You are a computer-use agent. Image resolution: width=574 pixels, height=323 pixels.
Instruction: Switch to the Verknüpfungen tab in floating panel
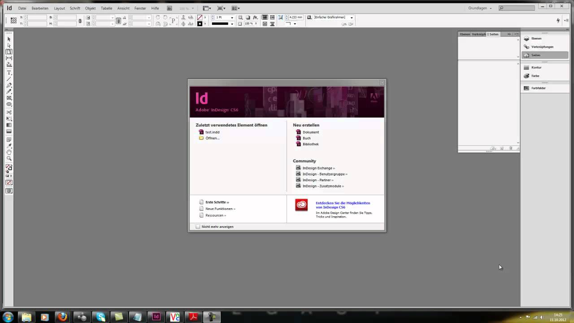(x=478, y=34)
